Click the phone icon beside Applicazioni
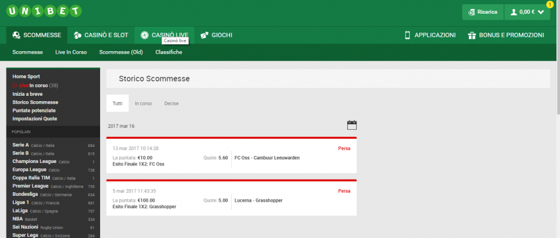560x238 pixels. coord(407,35)
